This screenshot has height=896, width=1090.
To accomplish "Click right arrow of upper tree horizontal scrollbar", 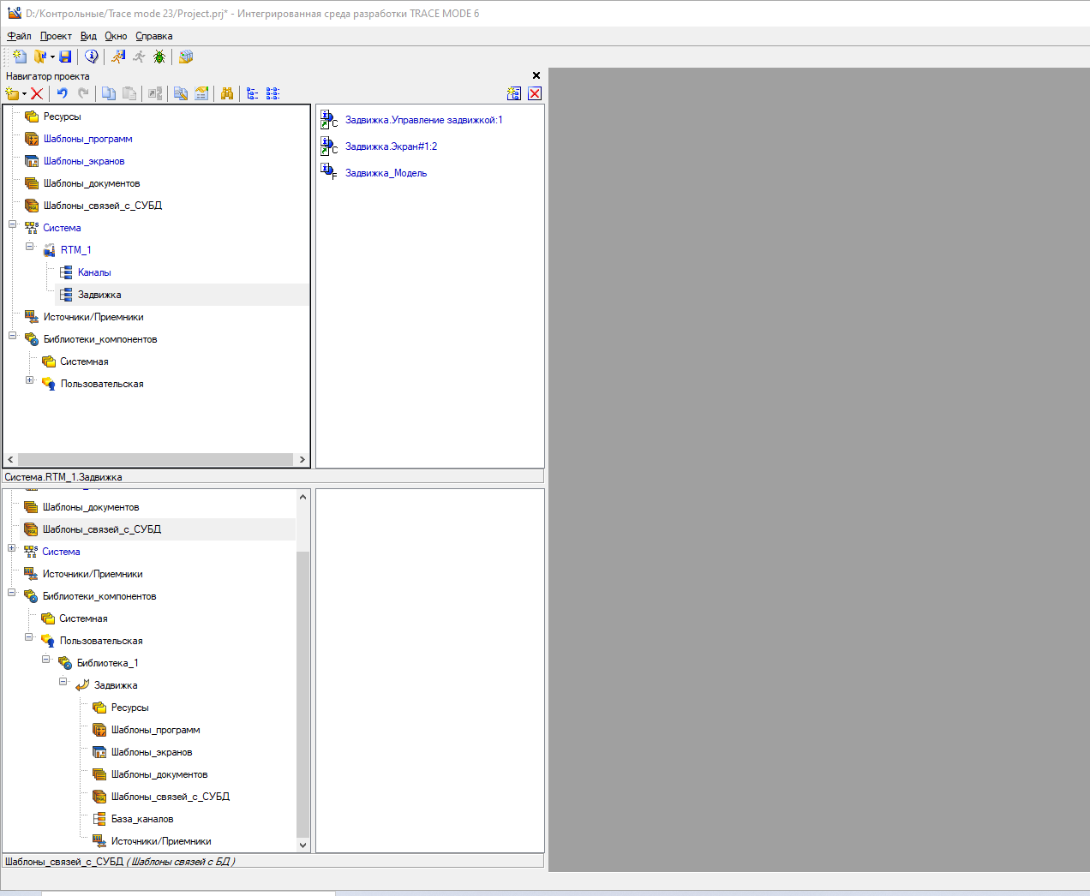I will click(302, 460).
